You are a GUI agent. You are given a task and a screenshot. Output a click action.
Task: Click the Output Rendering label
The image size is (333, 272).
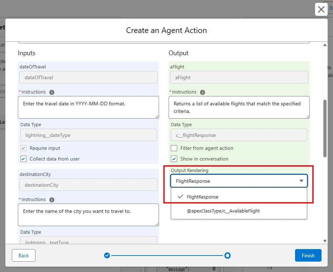(189, 171)
